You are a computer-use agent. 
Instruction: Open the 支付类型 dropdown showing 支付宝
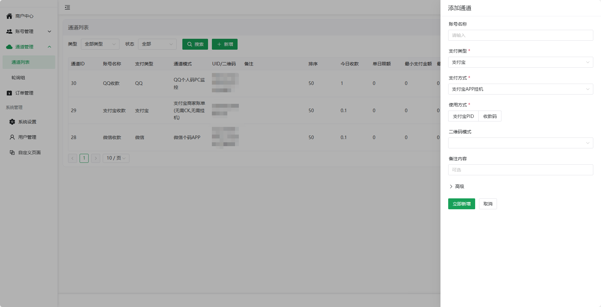(520, 62)
